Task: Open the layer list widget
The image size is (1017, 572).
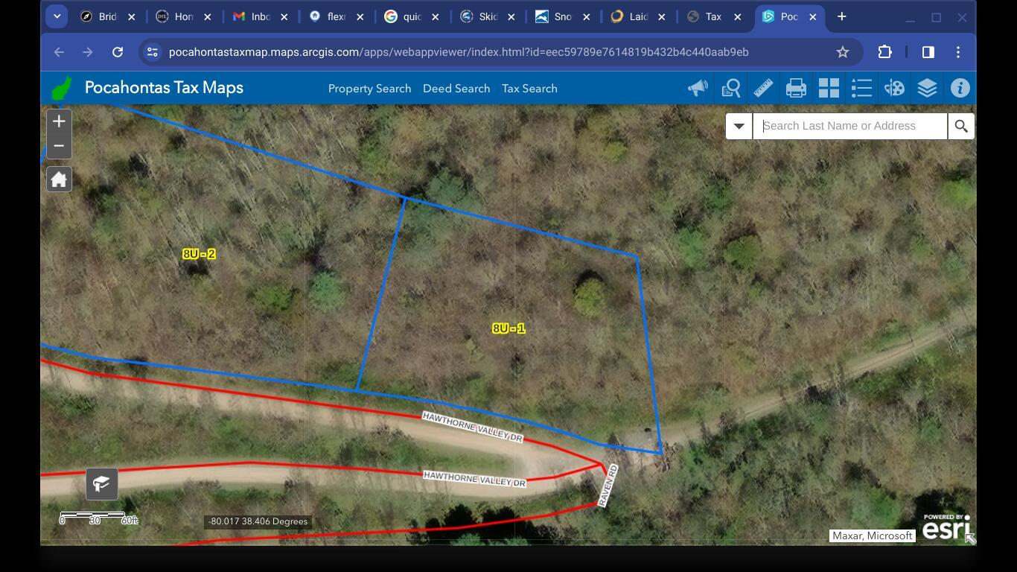Action: pos(927,89)
